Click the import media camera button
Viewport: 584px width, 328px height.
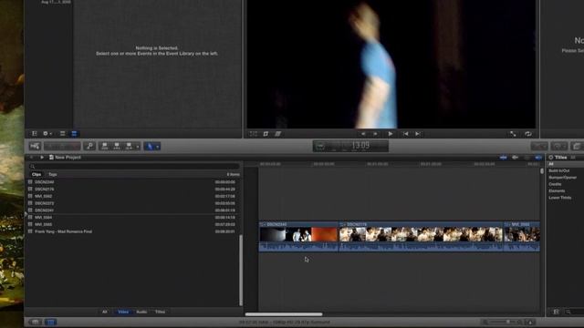35,146
